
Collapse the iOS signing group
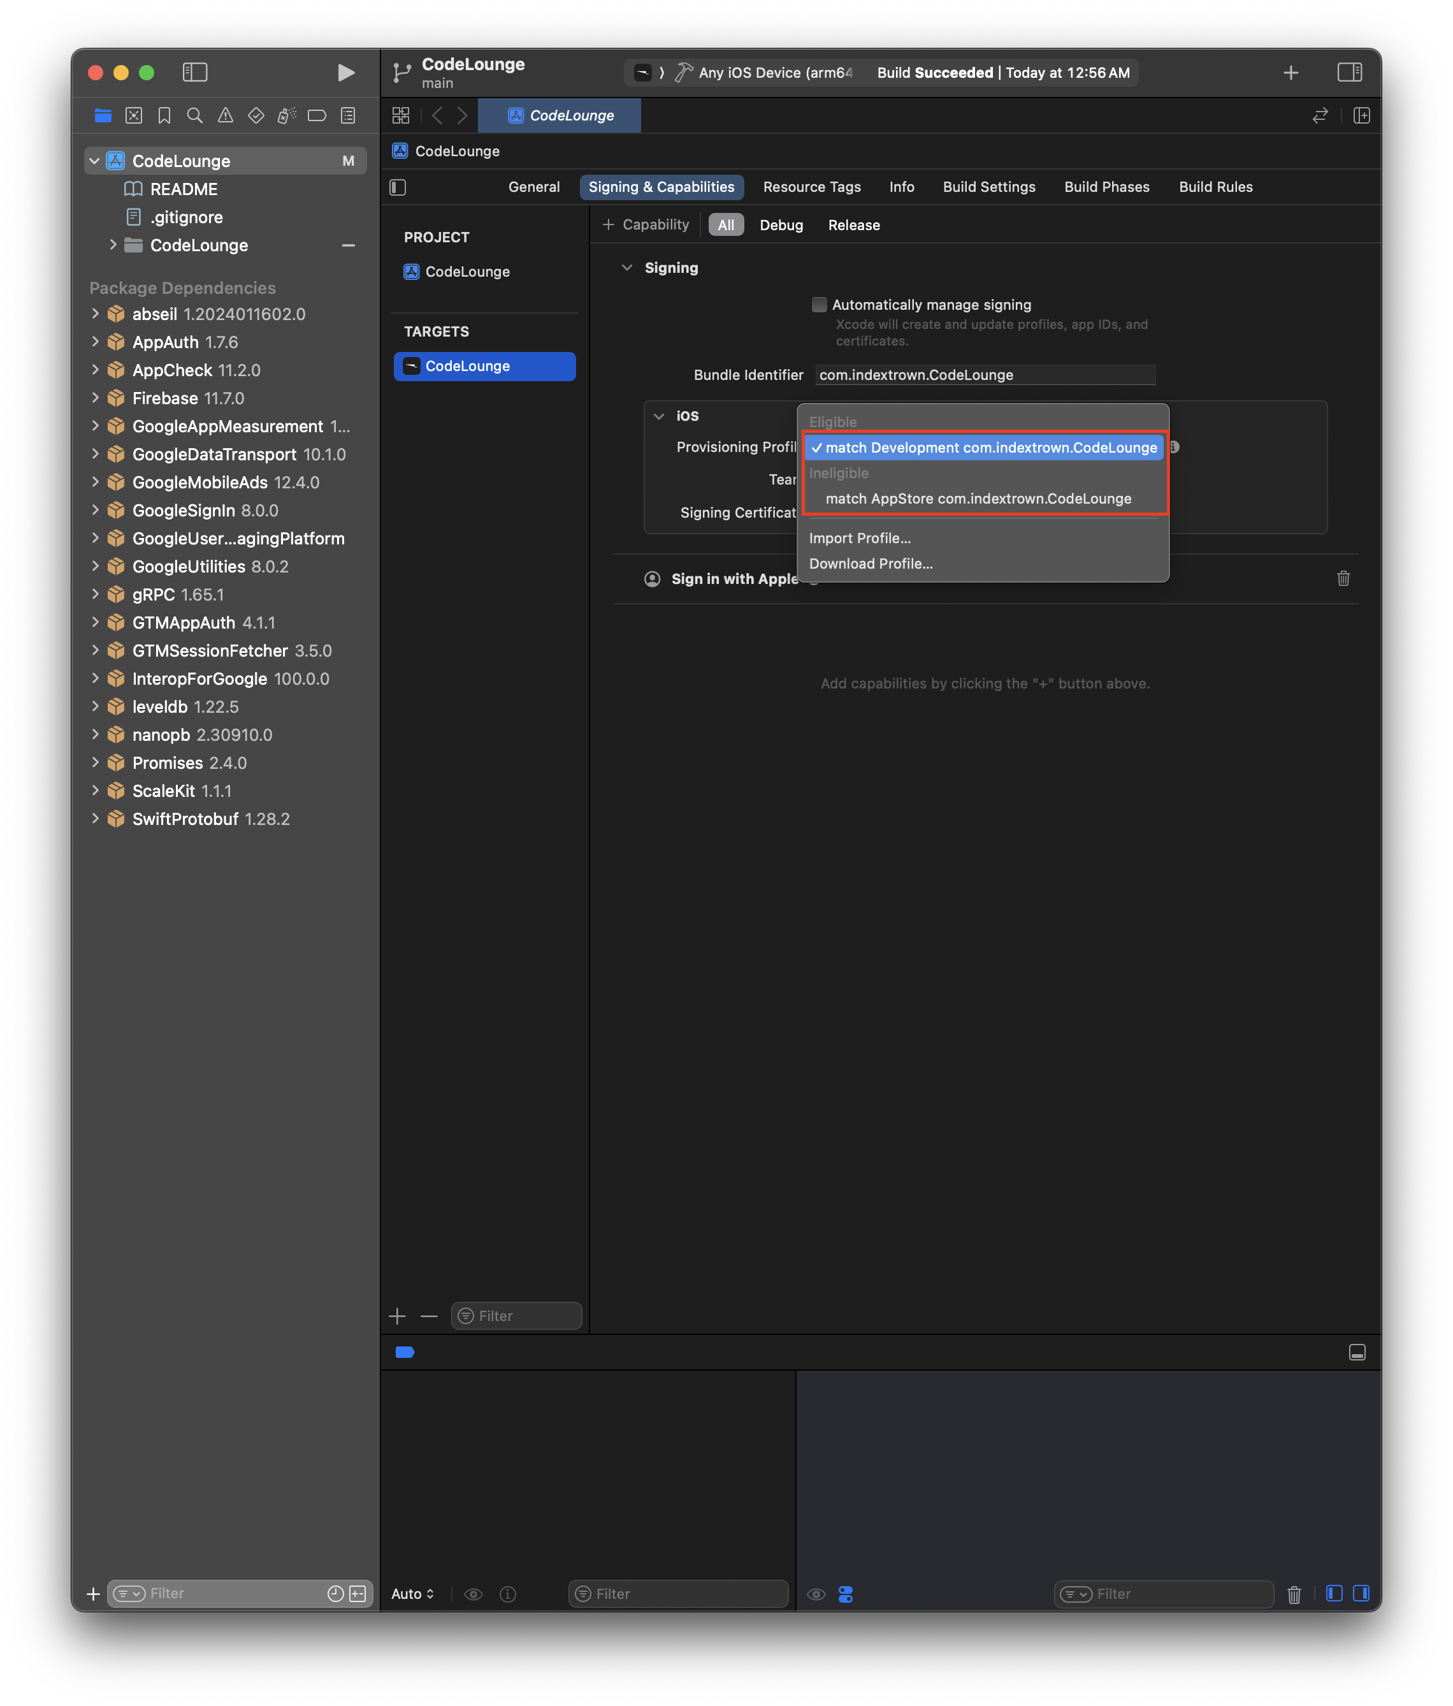658,416
